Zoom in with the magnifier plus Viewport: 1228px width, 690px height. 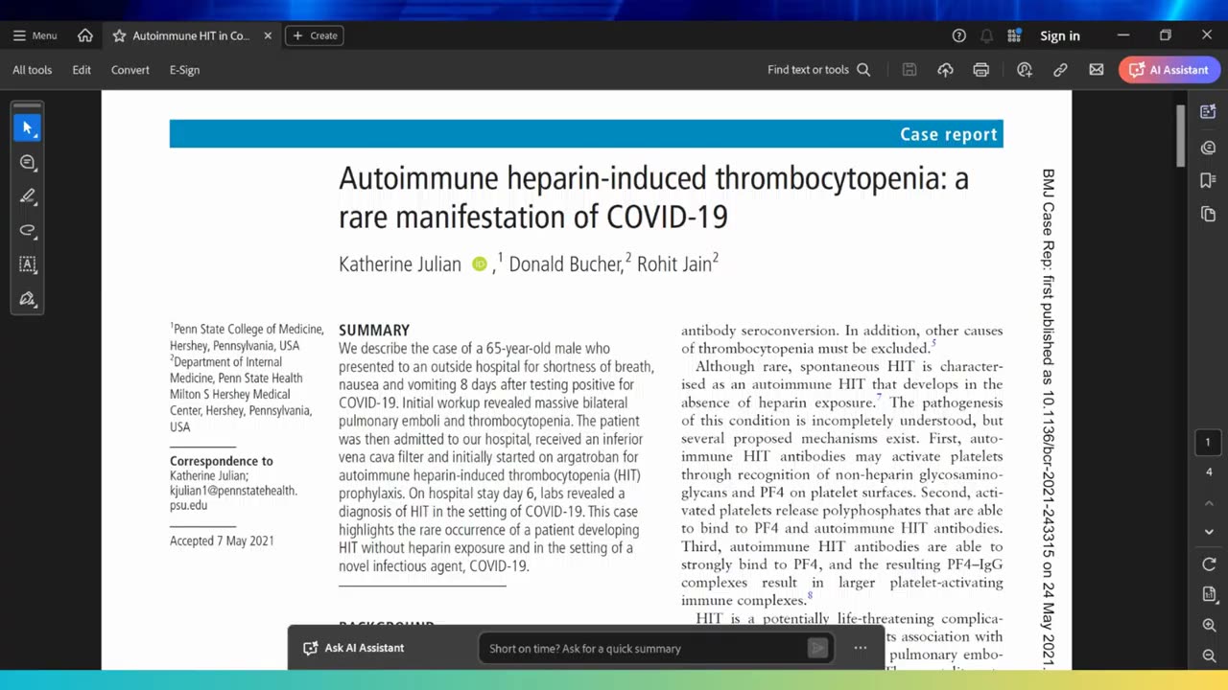click(1209, 625)
